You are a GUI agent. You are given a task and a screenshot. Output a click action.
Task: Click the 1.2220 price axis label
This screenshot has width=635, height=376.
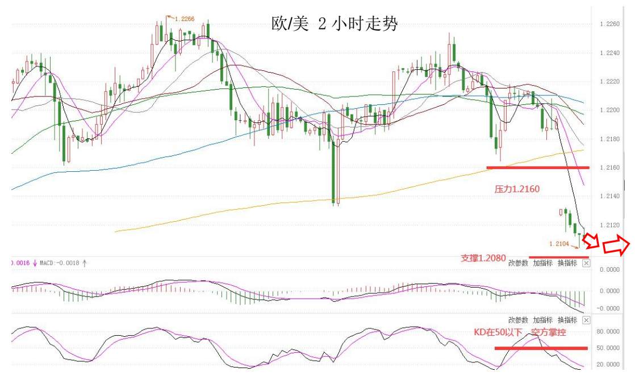tap(609, 82)
